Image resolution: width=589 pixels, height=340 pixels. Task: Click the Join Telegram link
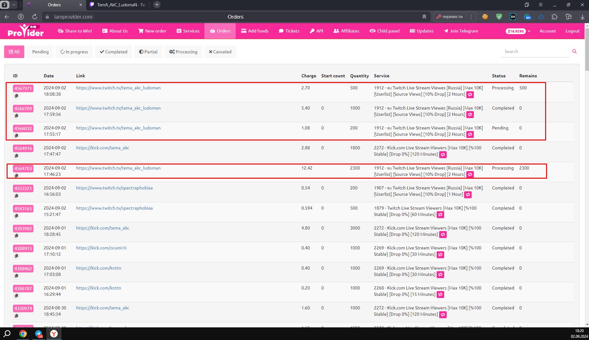(461, 31)
